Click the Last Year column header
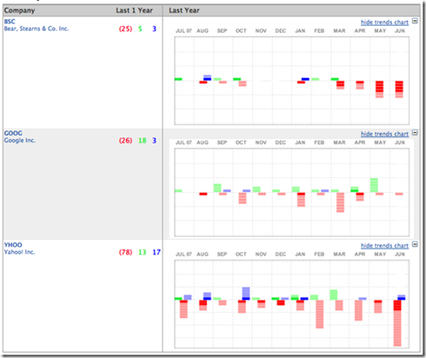 [184, 11]
